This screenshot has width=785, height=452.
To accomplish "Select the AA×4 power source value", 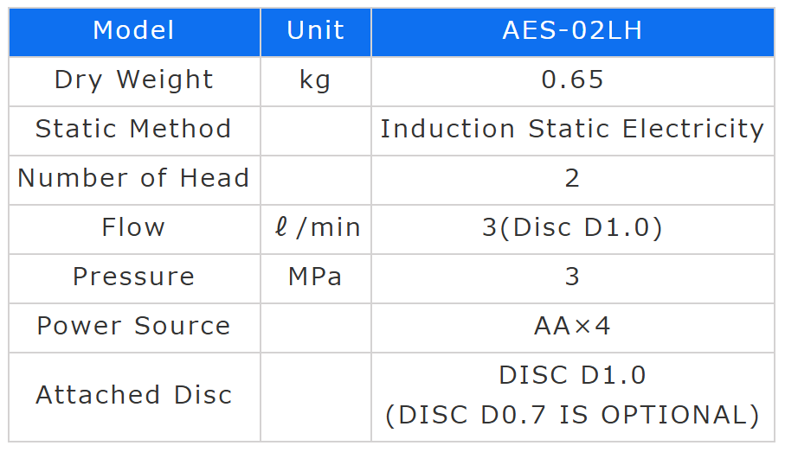I will pos(572,327).
